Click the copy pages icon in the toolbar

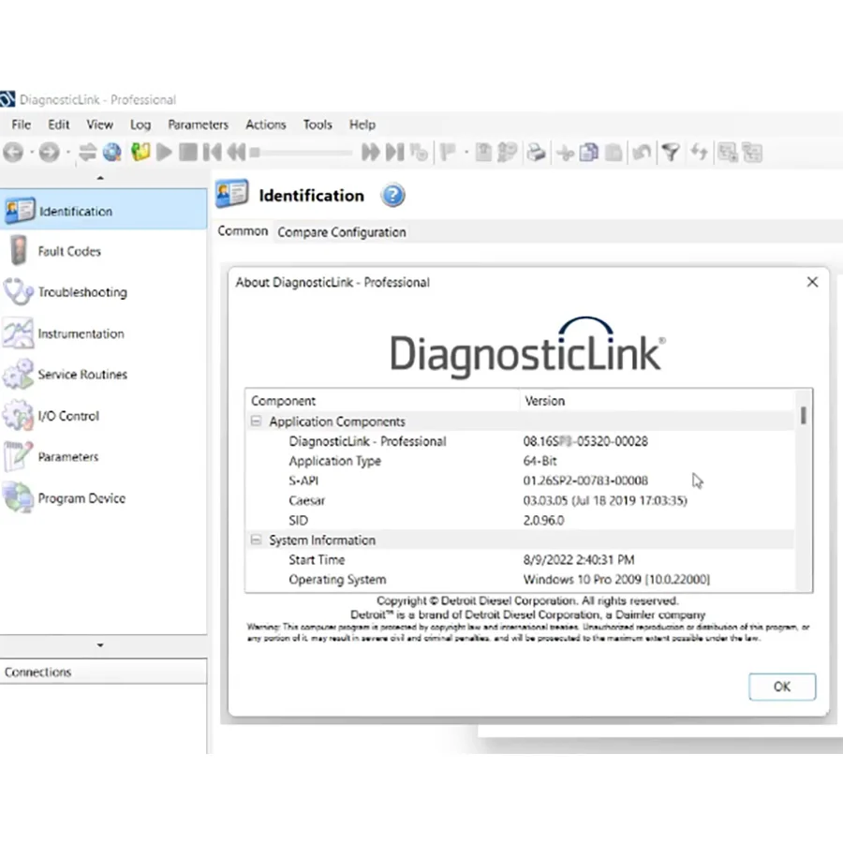pos(589,153)
